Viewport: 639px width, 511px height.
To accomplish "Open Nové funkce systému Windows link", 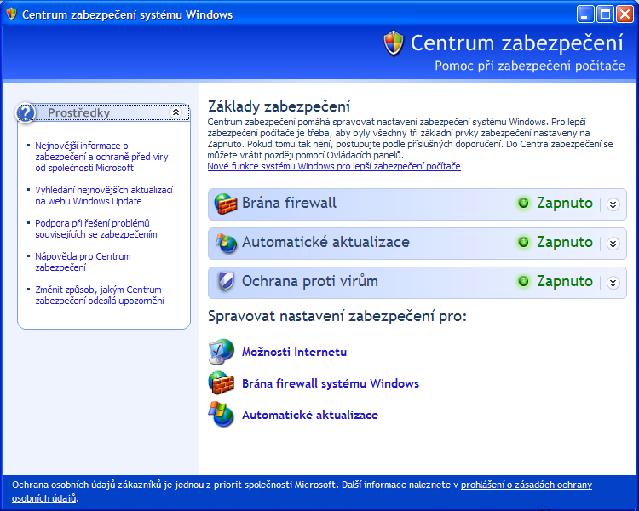I will pos(334,166).
